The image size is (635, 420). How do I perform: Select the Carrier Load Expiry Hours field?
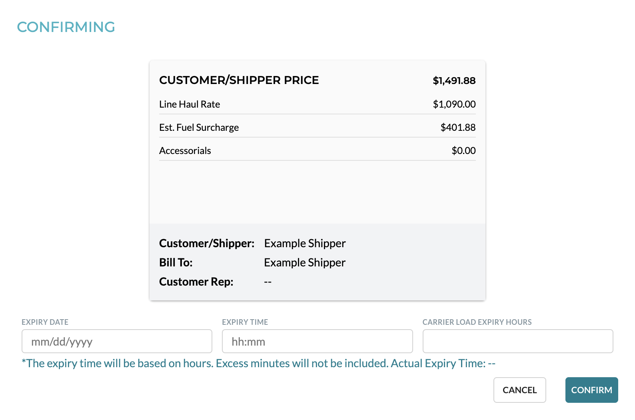pos(518,341)
